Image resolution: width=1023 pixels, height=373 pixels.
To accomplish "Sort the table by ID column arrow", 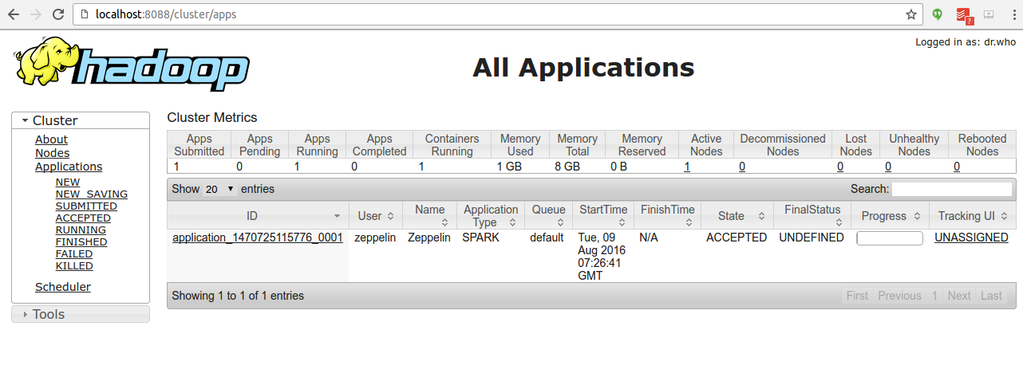I will (337, 216).
